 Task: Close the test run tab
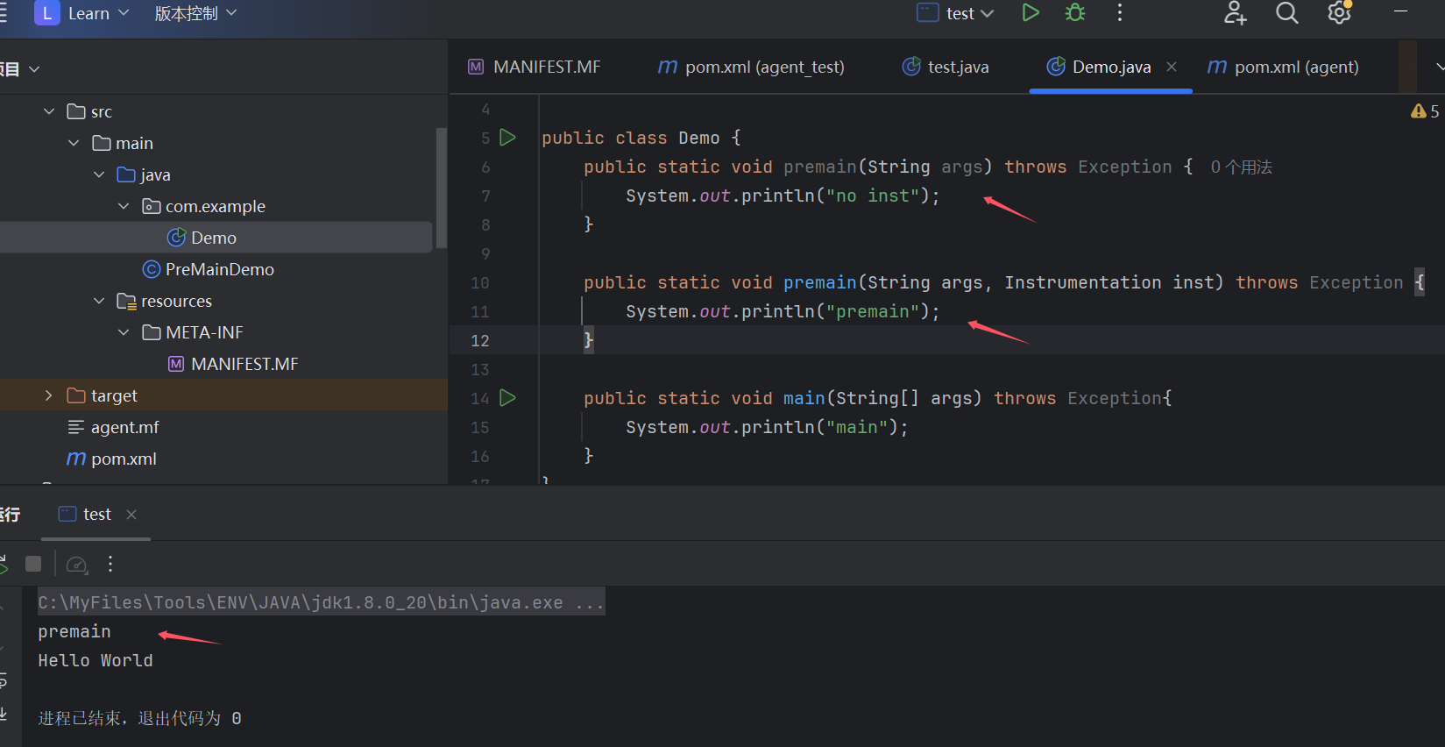[131, 515]
